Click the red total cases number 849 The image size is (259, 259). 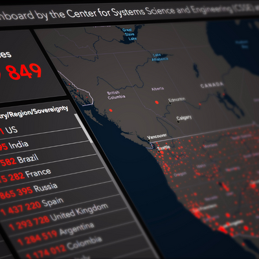tap(25, 71)
